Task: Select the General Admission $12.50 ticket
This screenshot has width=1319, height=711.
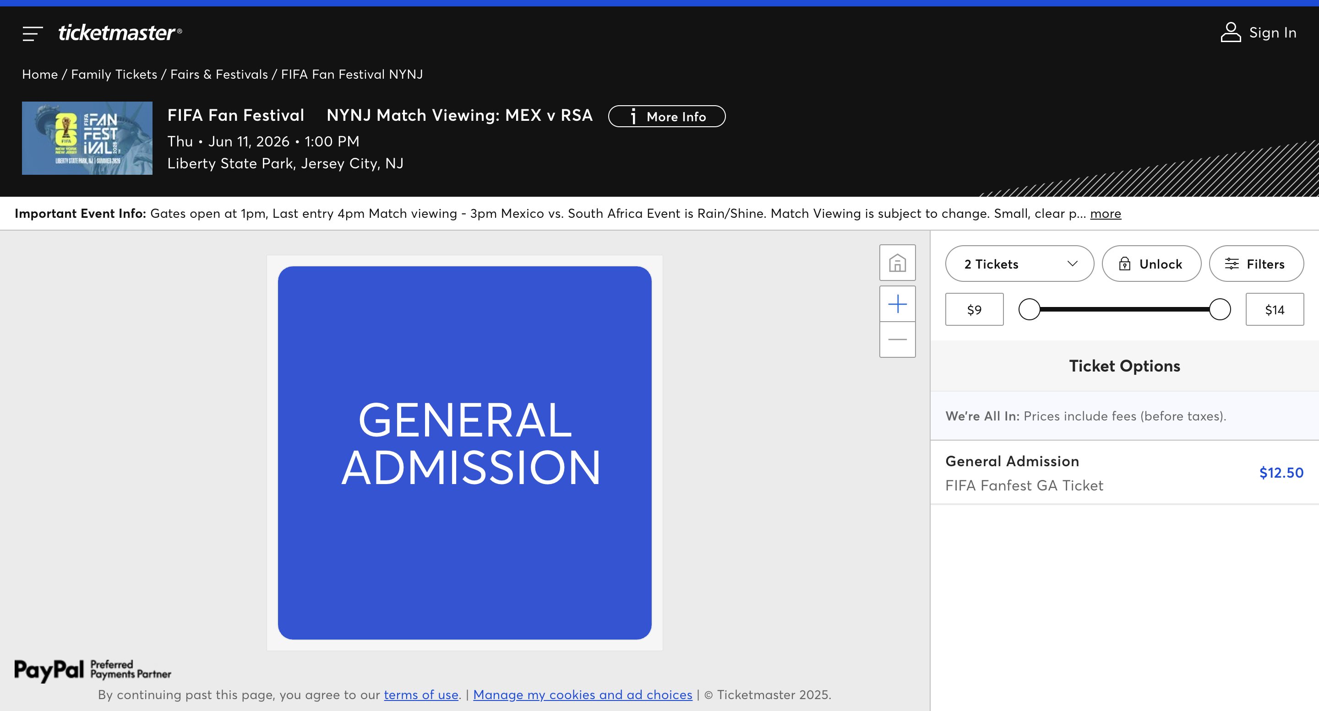Action: 1124,473
